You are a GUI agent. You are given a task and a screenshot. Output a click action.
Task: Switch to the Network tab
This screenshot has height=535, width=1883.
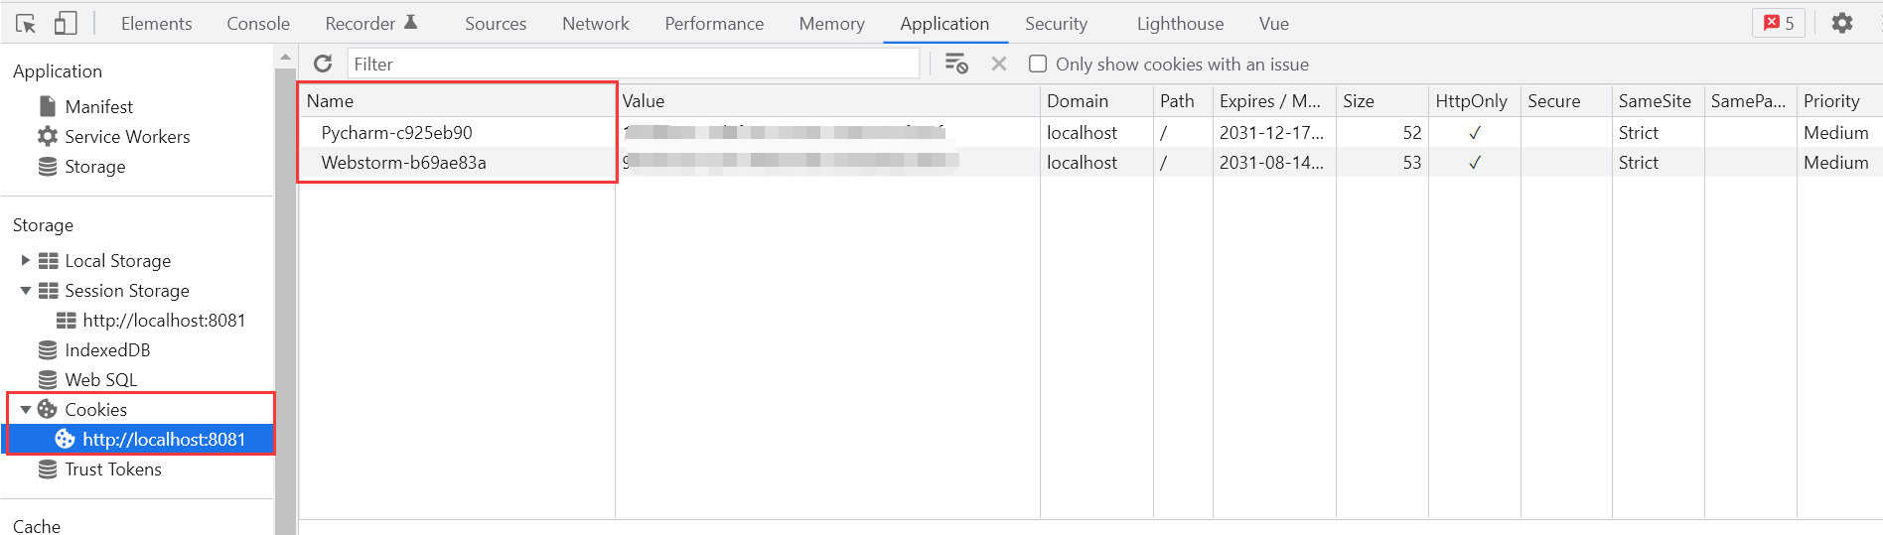596,23
